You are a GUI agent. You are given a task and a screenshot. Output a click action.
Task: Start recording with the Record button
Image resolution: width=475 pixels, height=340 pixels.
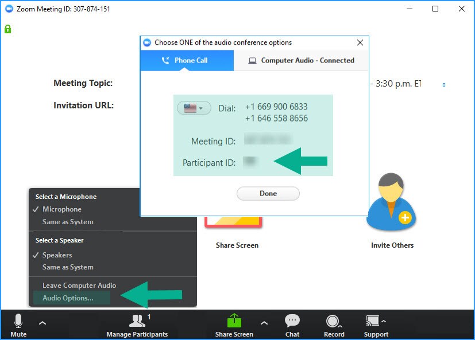[x=334, y=326]
